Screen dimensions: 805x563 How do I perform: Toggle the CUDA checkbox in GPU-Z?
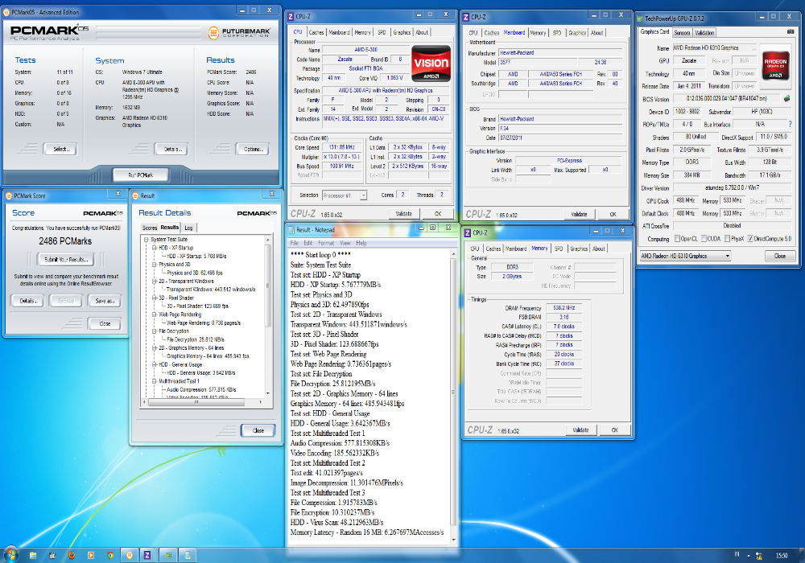coord(704,238)
